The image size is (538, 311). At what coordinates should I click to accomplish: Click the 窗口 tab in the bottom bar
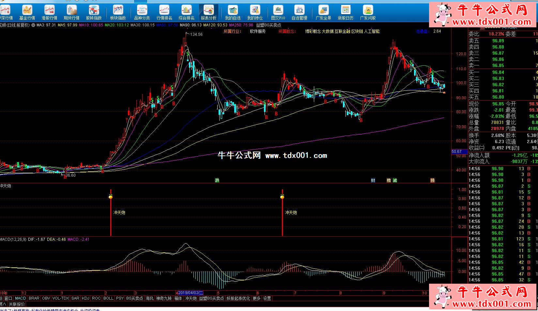[x=8, y=298]
